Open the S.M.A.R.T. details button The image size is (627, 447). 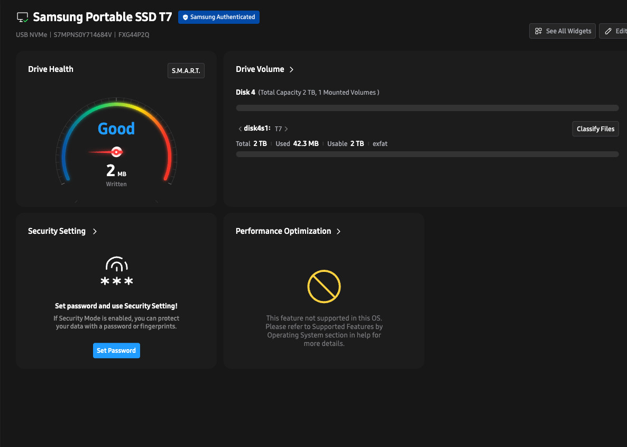coord(186,70)
